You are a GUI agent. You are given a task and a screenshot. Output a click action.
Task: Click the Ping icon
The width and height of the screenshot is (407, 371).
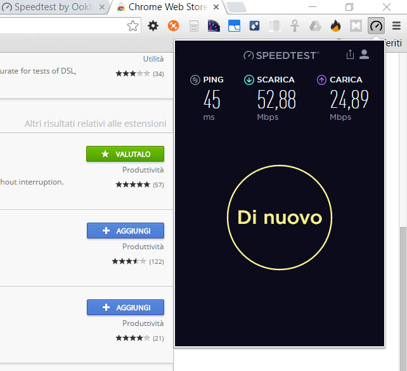195,80
